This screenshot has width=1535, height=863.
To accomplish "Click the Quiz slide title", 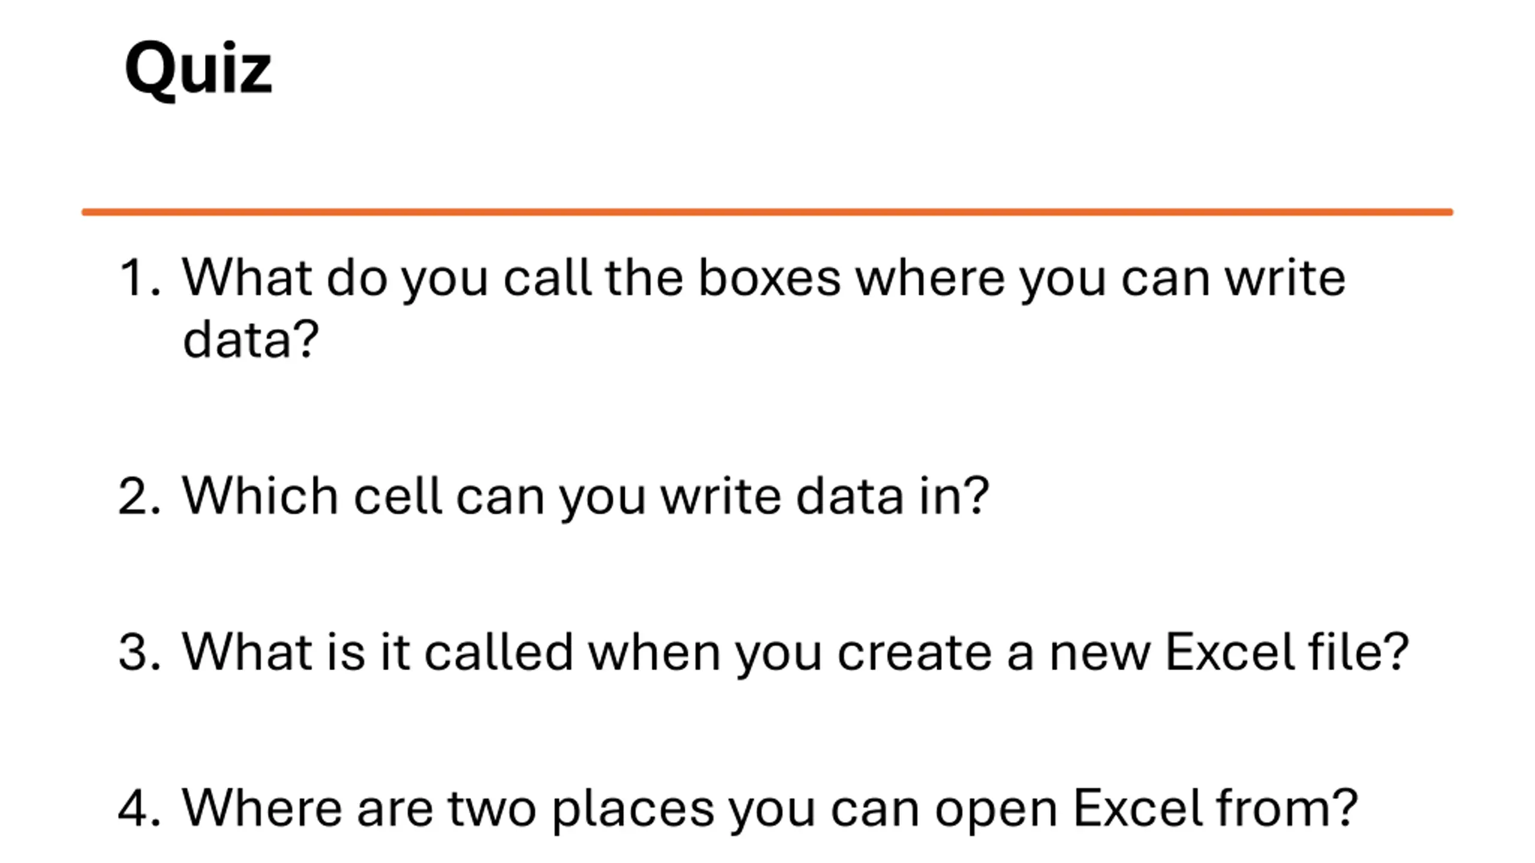I will tap(198, 69).
